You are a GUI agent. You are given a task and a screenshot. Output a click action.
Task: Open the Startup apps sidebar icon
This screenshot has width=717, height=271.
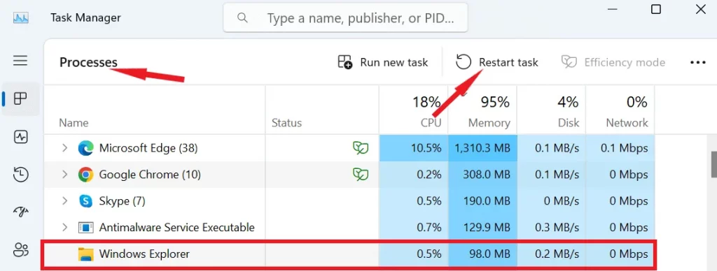(x=21, y=211)
